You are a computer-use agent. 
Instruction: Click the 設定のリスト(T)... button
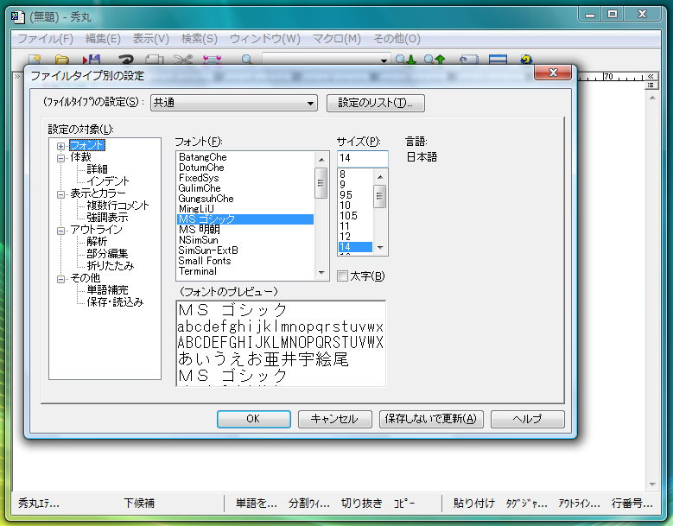(376, 104)
